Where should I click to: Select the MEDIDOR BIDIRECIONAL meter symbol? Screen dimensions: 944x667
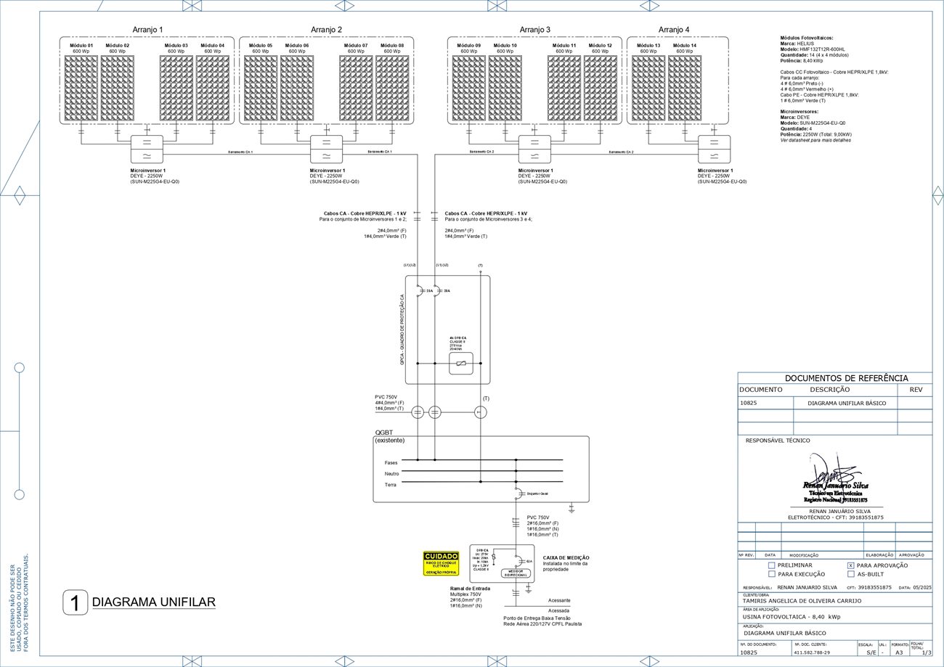click(x=516, y=573)
